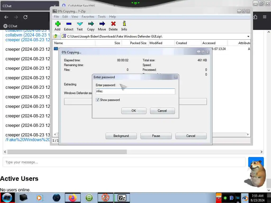The height and width of the screenshot is (203, 271).
Task: Click Cancel in the copying progress dialog
Action: coord(191,136)
